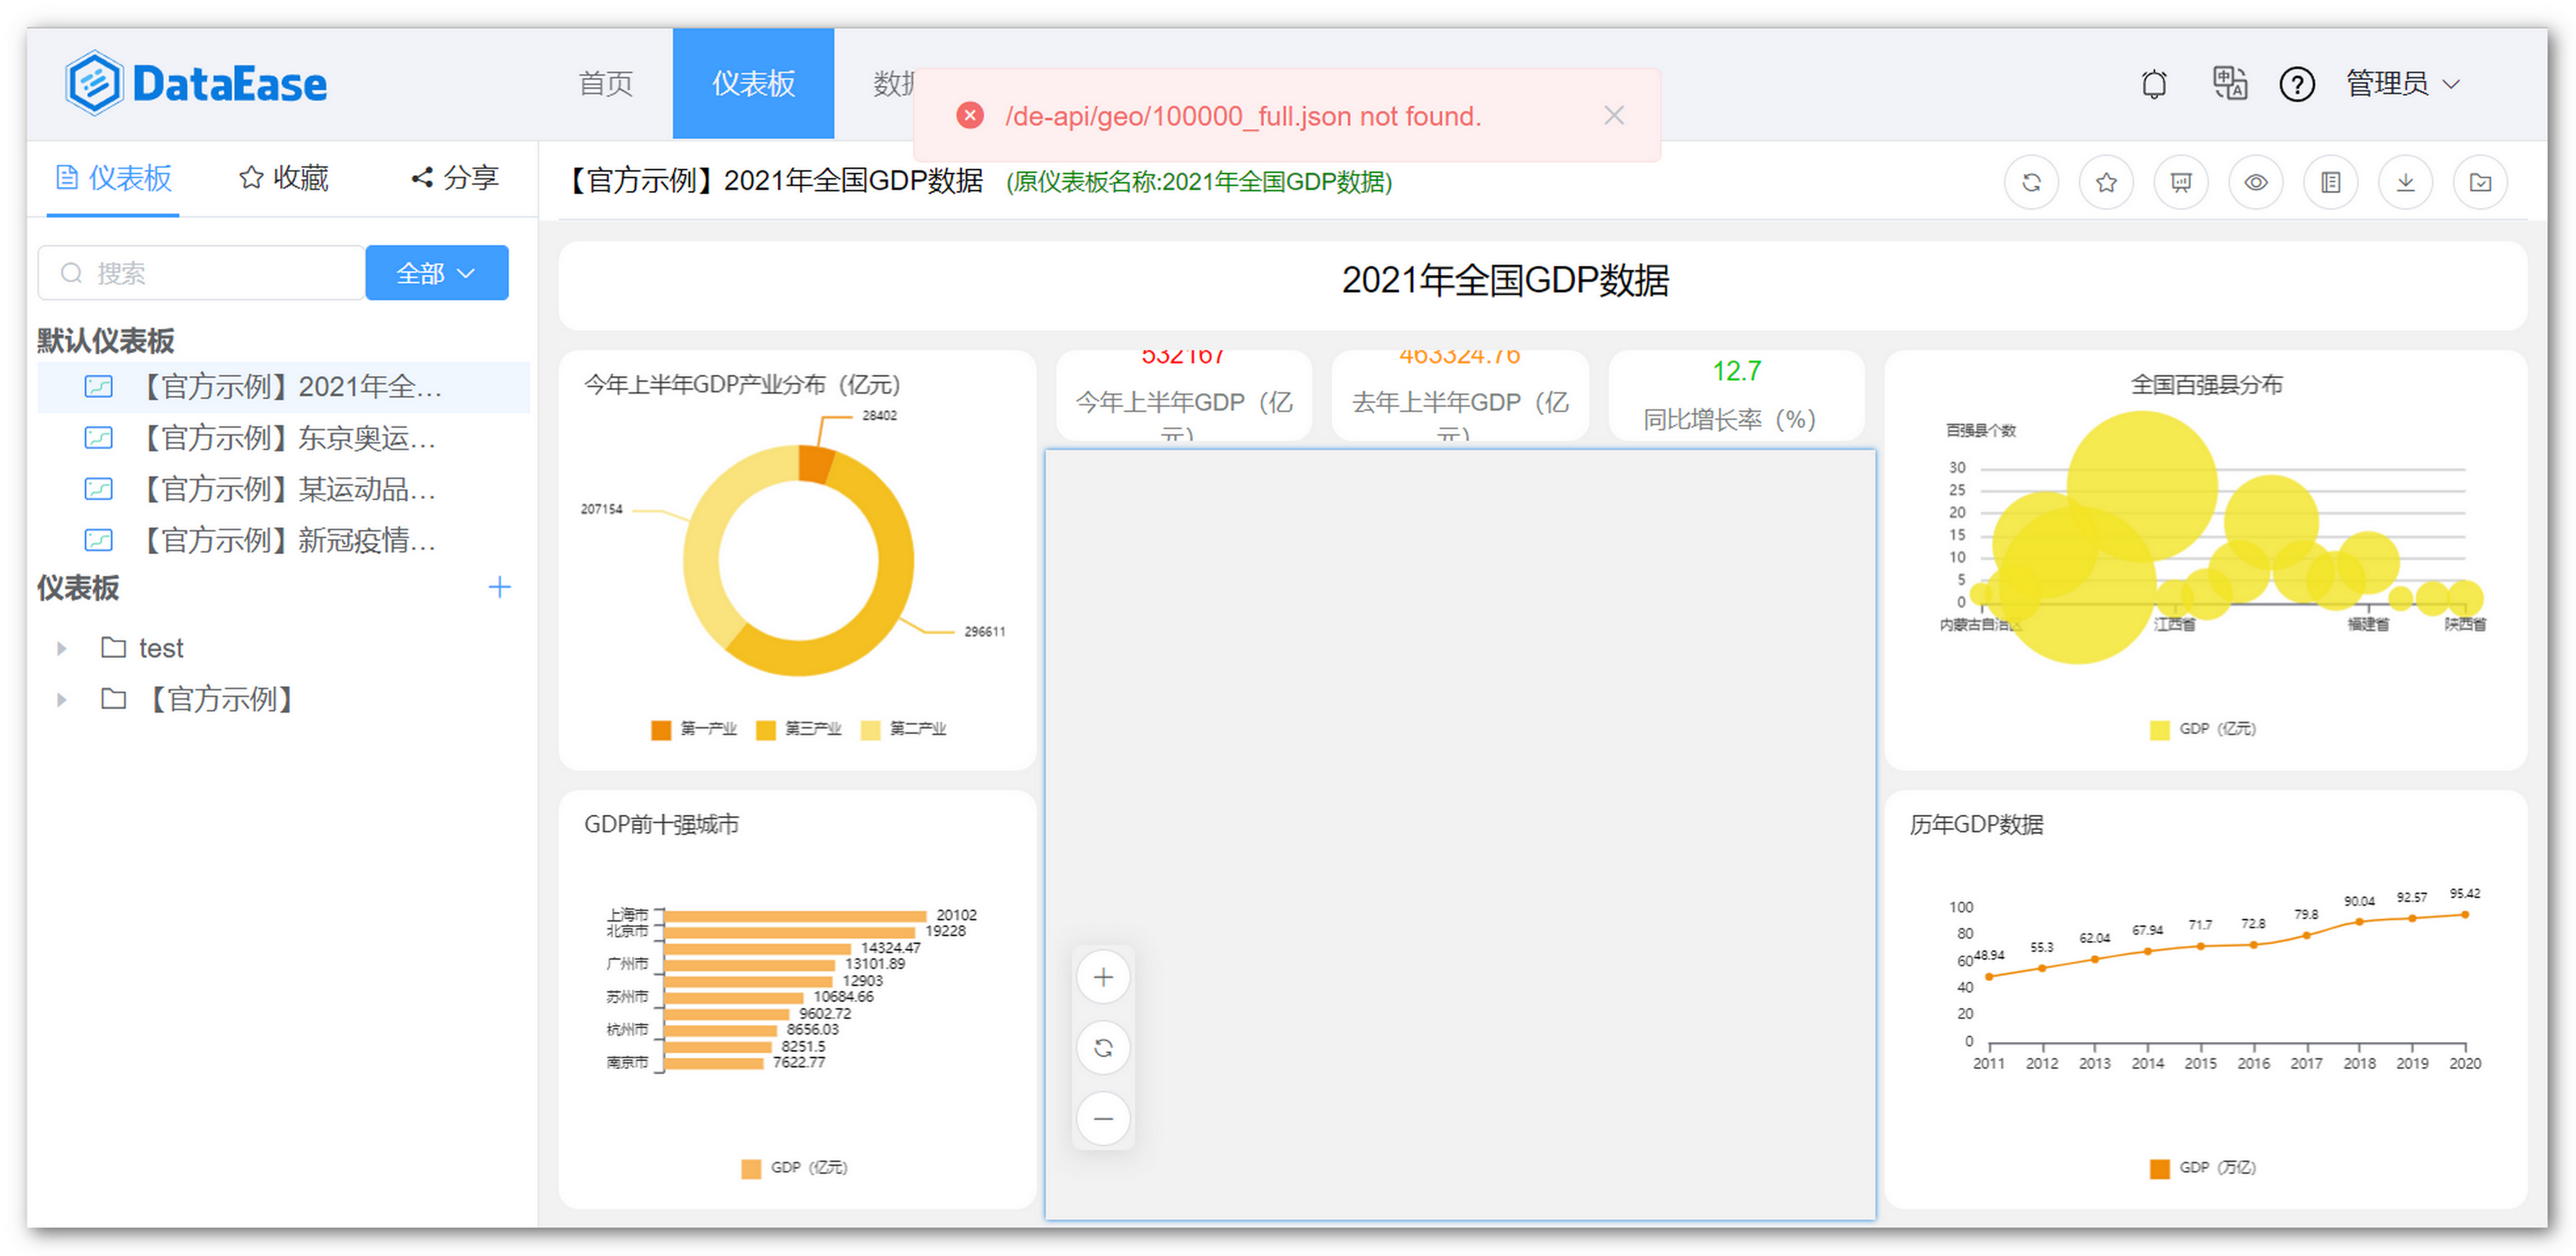Zoom out the map with minus button

pyautogui.click(x=1103, y=1119)
